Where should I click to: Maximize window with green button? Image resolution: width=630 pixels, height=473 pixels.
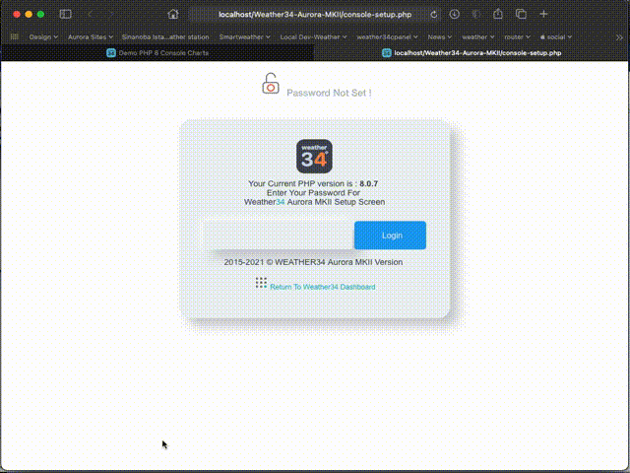(40, 14)
